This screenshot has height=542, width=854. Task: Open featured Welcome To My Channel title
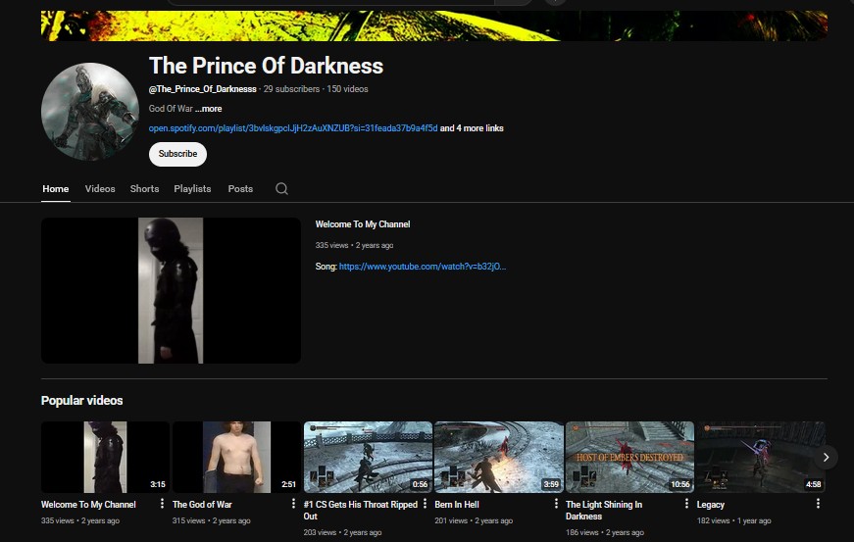tap(363, 224)
